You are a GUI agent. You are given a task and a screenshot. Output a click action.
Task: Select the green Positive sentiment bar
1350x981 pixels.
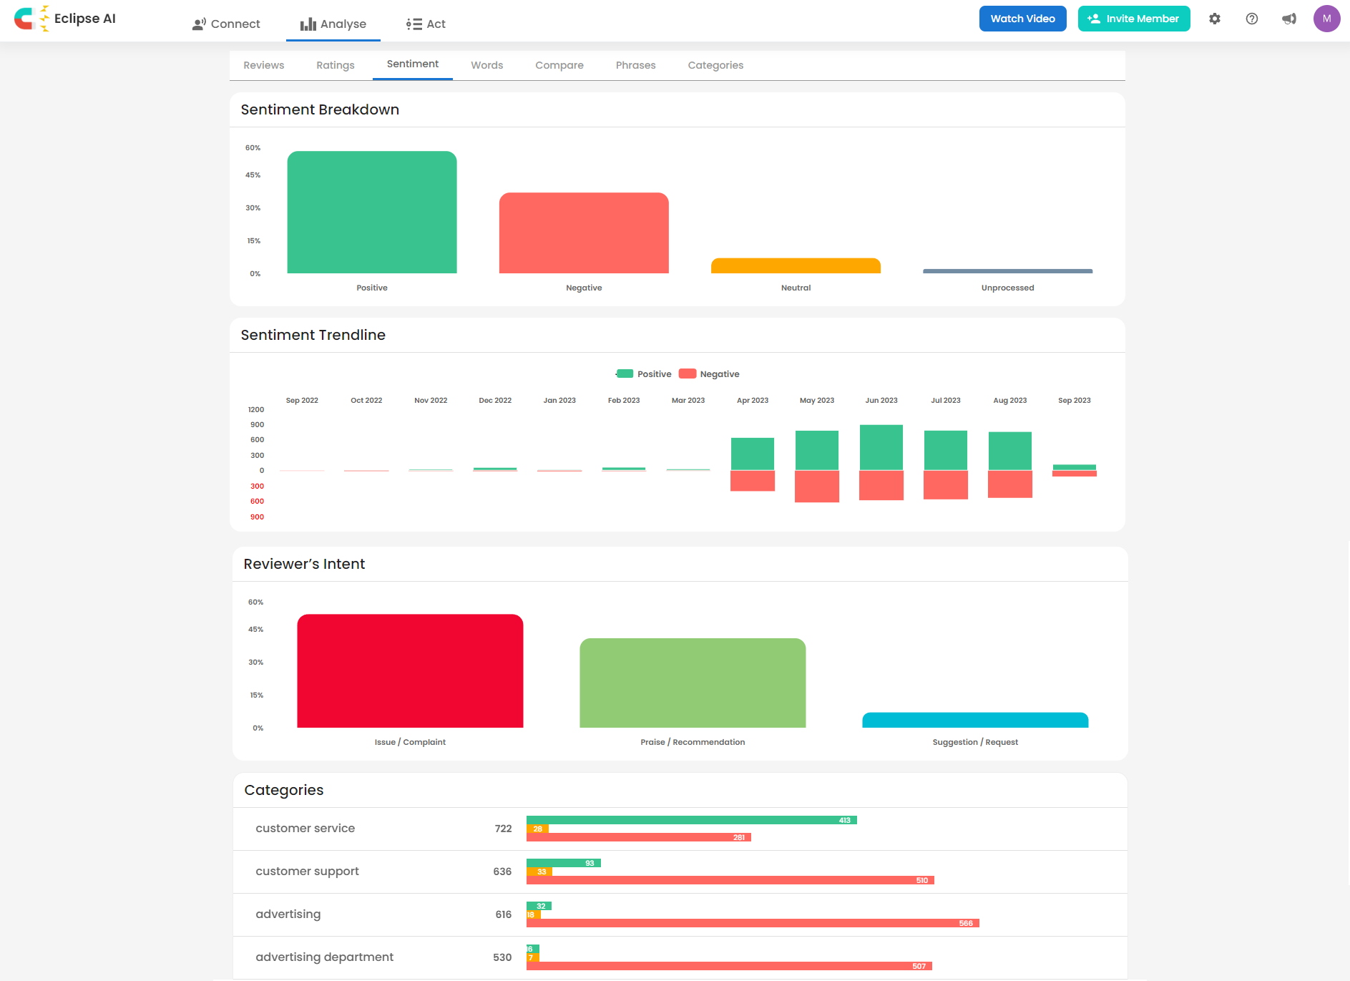click(x=372, y=212)
